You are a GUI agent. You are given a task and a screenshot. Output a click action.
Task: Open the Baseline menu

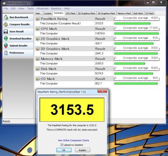[x=56, y=8]
